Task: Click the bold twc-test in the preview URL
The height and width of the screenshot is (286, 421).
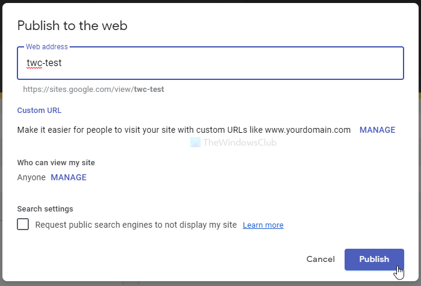Action: (149, 90)
